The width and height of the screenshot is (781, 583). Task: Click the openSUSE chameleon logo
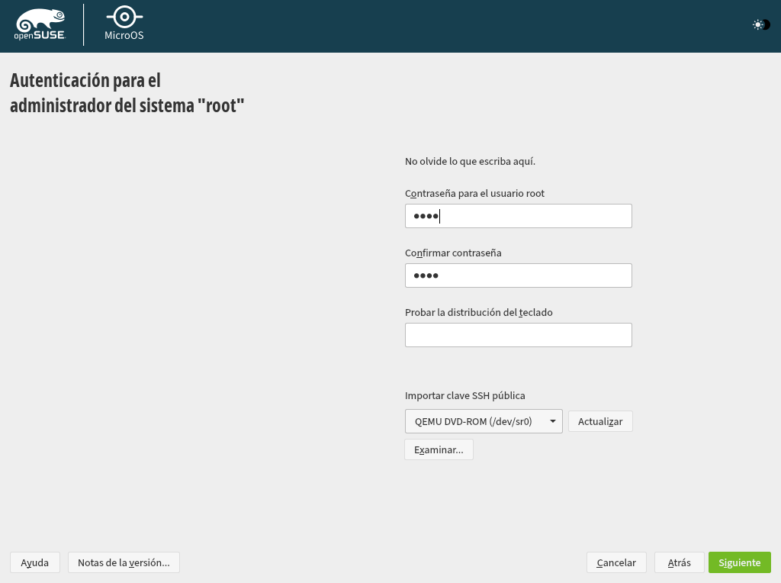pyautogui.click(x=40, y=24)
